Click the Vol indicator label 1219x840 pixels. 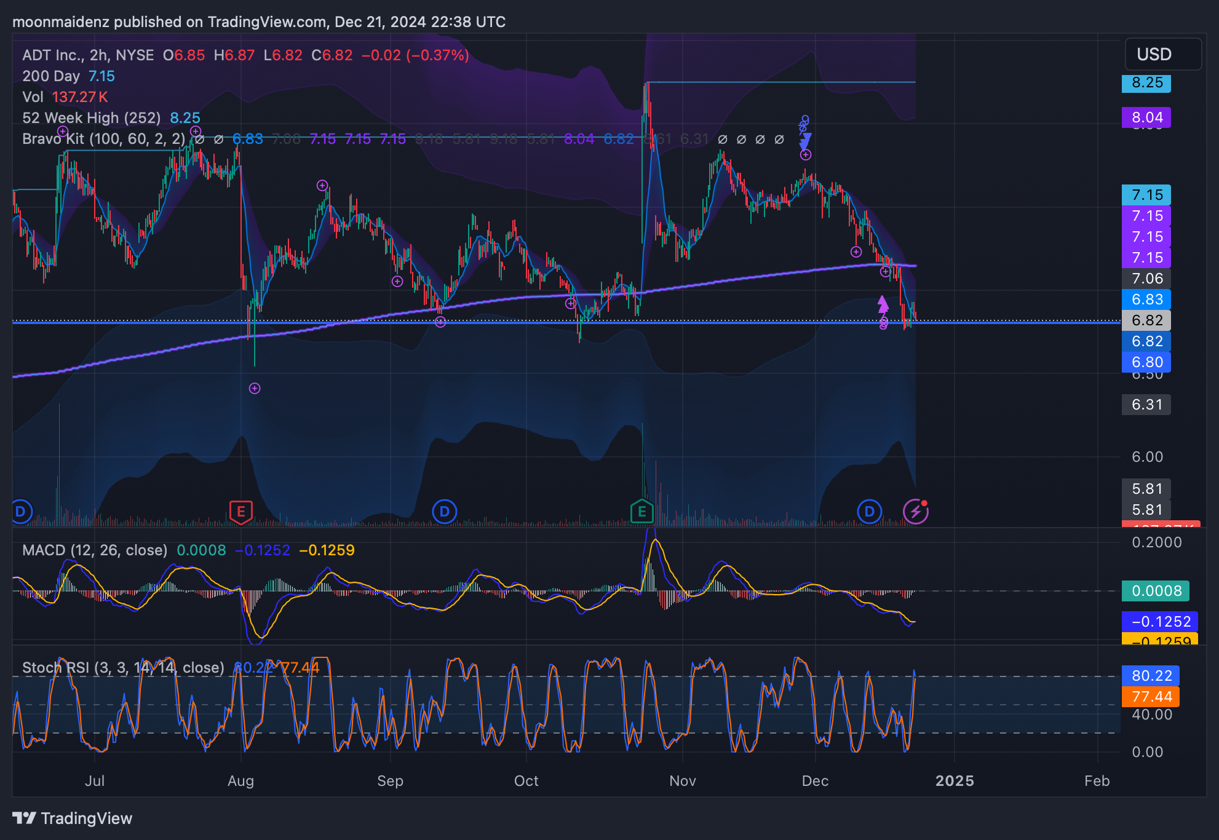tap(33, 97)
